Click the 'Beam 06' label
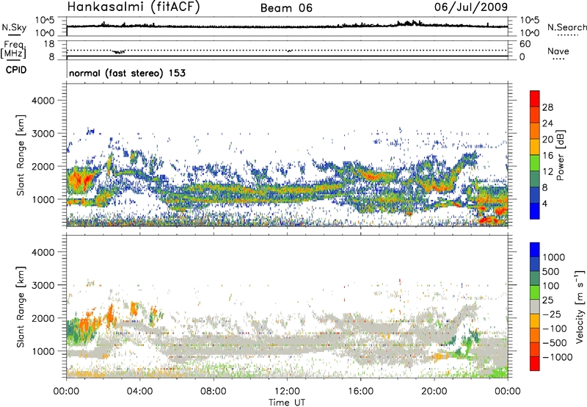This screenshot has width=587, height=407. pyautogui.click(x=286, y=8)
